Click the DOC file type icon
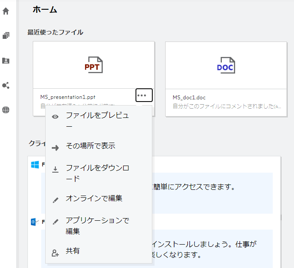Screen dimensions: 294x268 pyautogui.click(x=226, y=65)
